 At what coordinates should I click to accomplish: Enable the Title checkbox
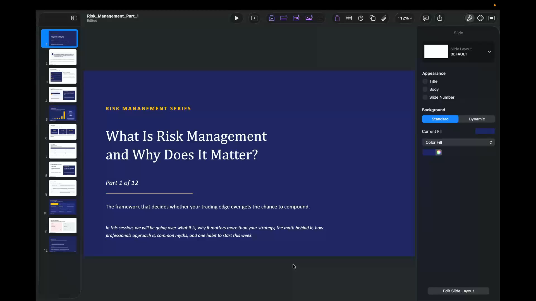point(425,81)
